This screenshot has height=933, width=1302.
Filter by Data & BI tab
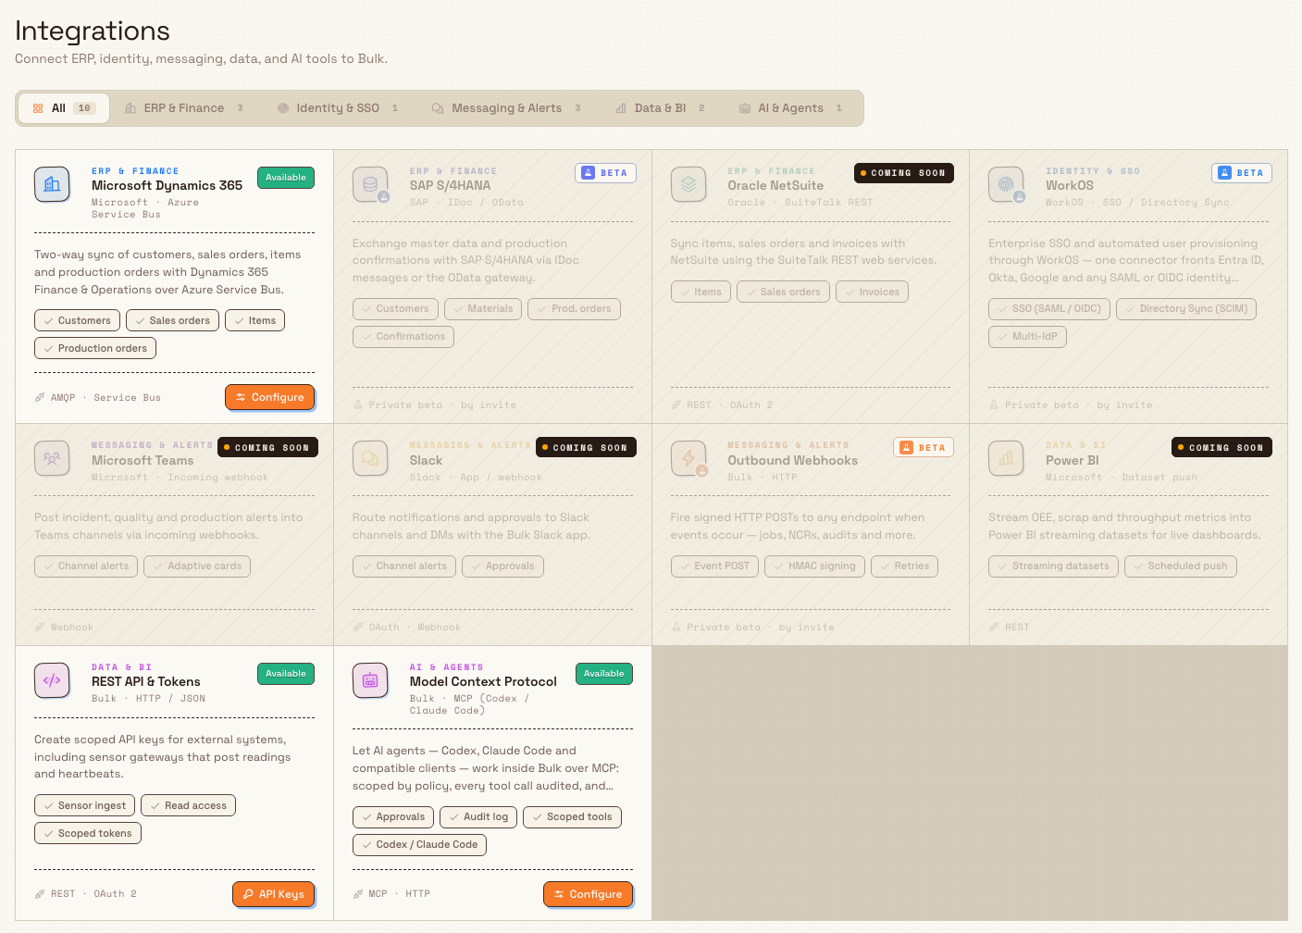(x=661, y=108)
